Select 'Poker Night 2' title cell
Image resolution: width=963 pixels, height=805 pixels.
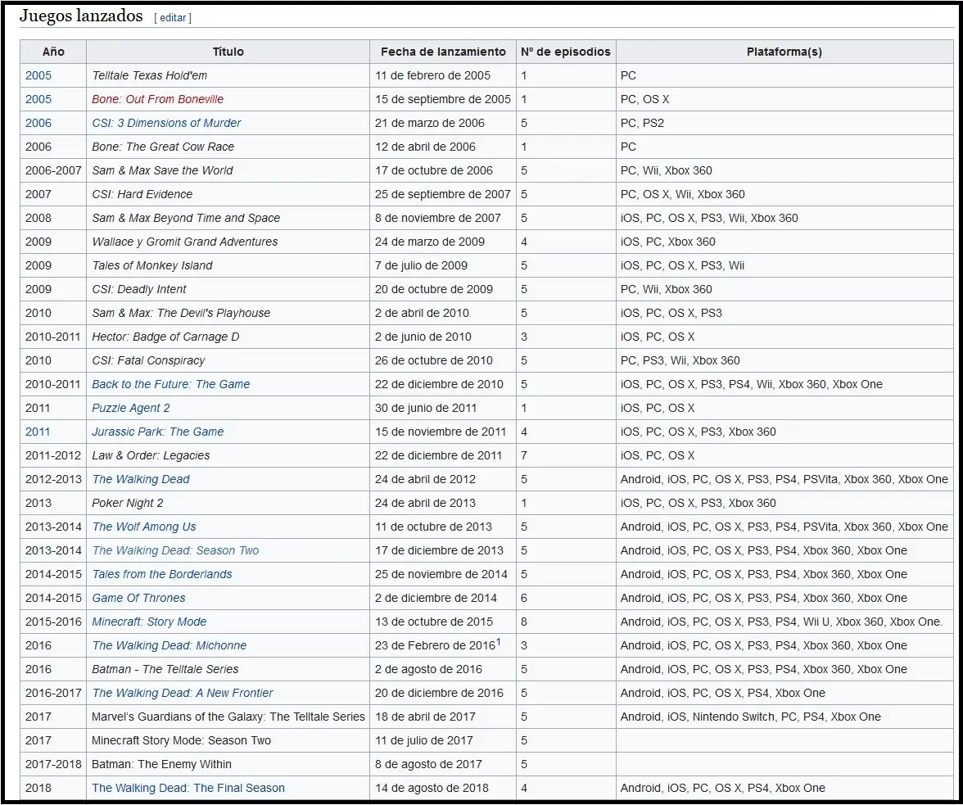click(228, 504)
